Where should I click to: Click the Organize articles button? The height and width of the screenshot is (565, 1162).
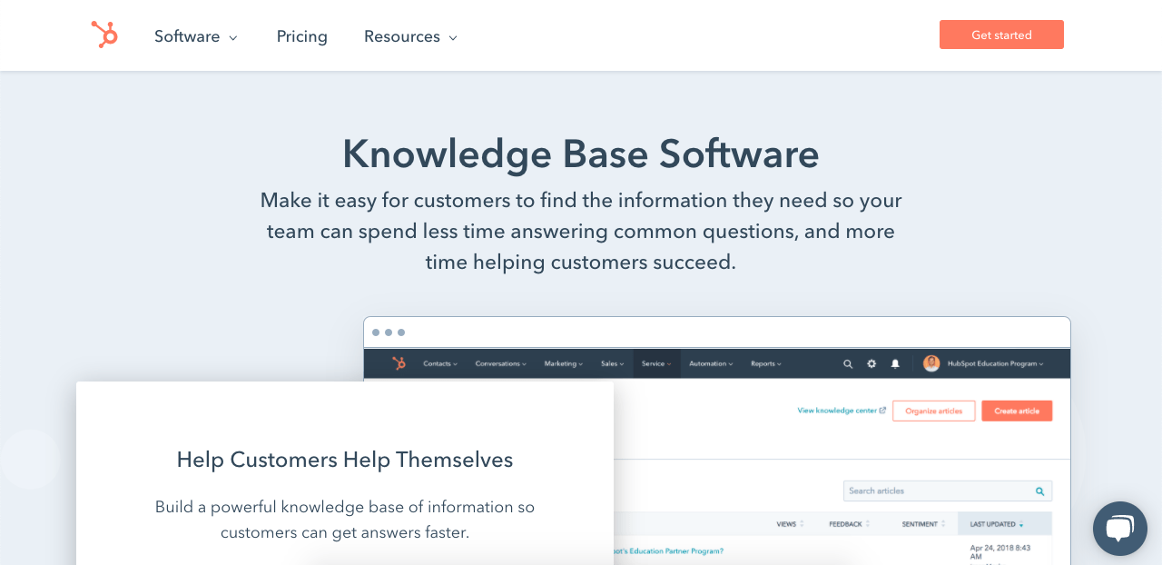[934, 411]
